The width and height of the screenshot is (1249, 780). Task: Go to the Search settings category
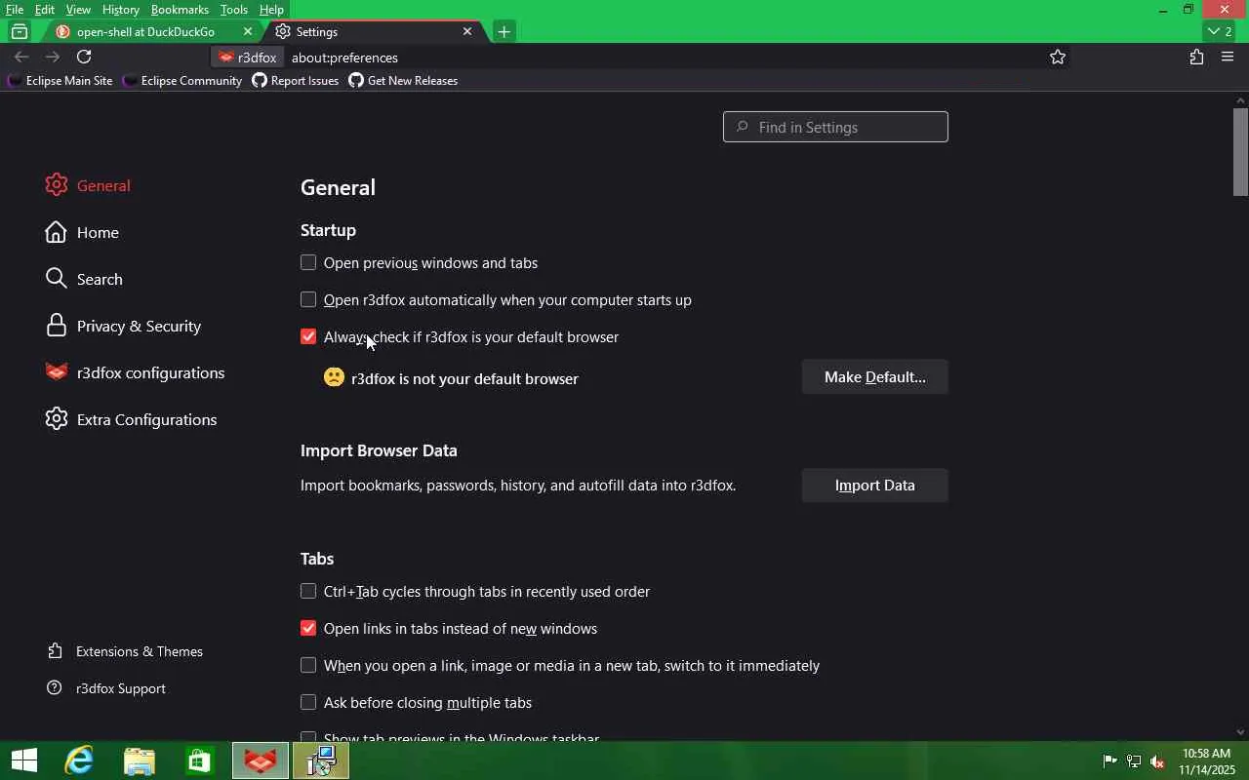(85, 280)
